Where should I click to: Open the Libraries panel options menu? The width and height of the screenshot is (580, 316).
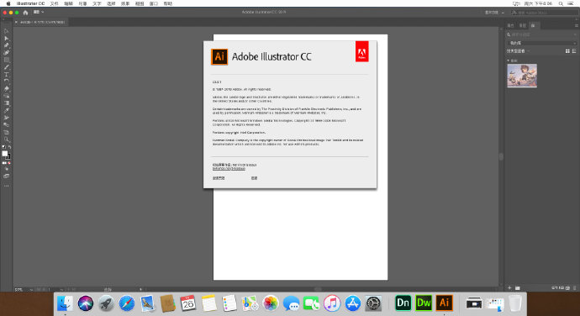(576, 25)
